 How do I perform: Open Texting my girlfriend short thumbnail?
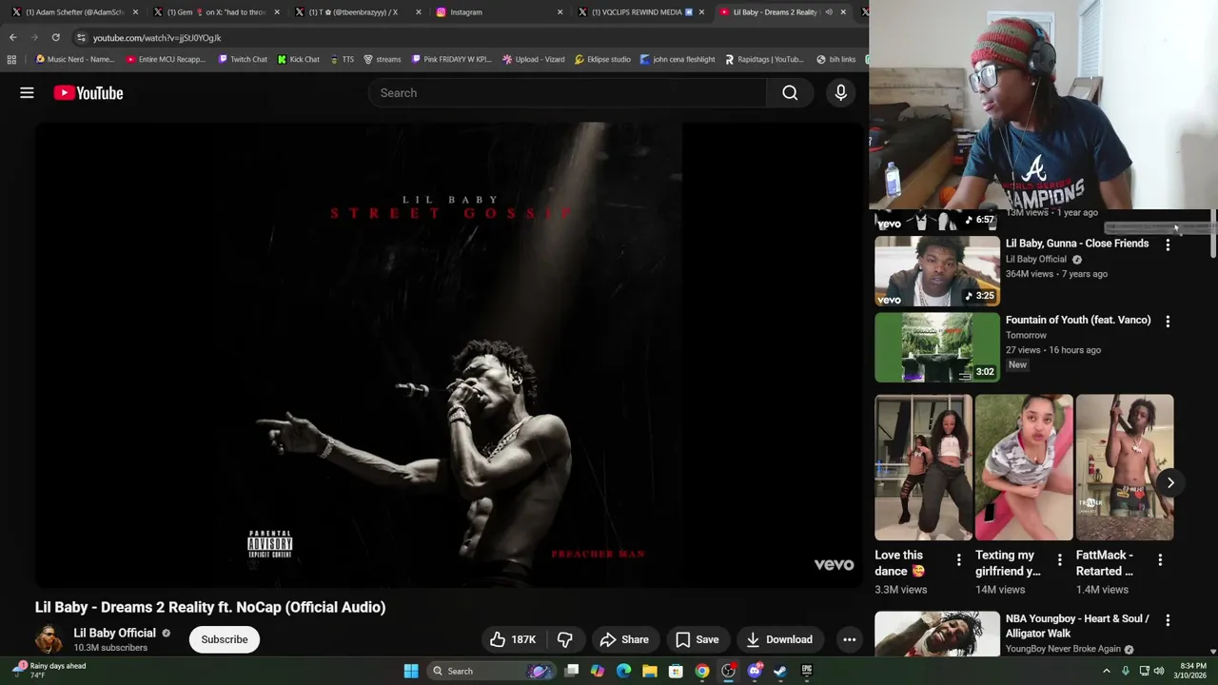pyautogui.click(x=1024, y=467)
